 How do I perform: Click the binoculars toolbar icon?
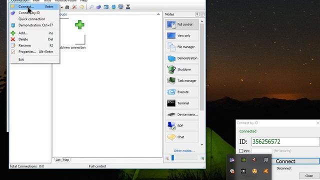pos(67,7)
